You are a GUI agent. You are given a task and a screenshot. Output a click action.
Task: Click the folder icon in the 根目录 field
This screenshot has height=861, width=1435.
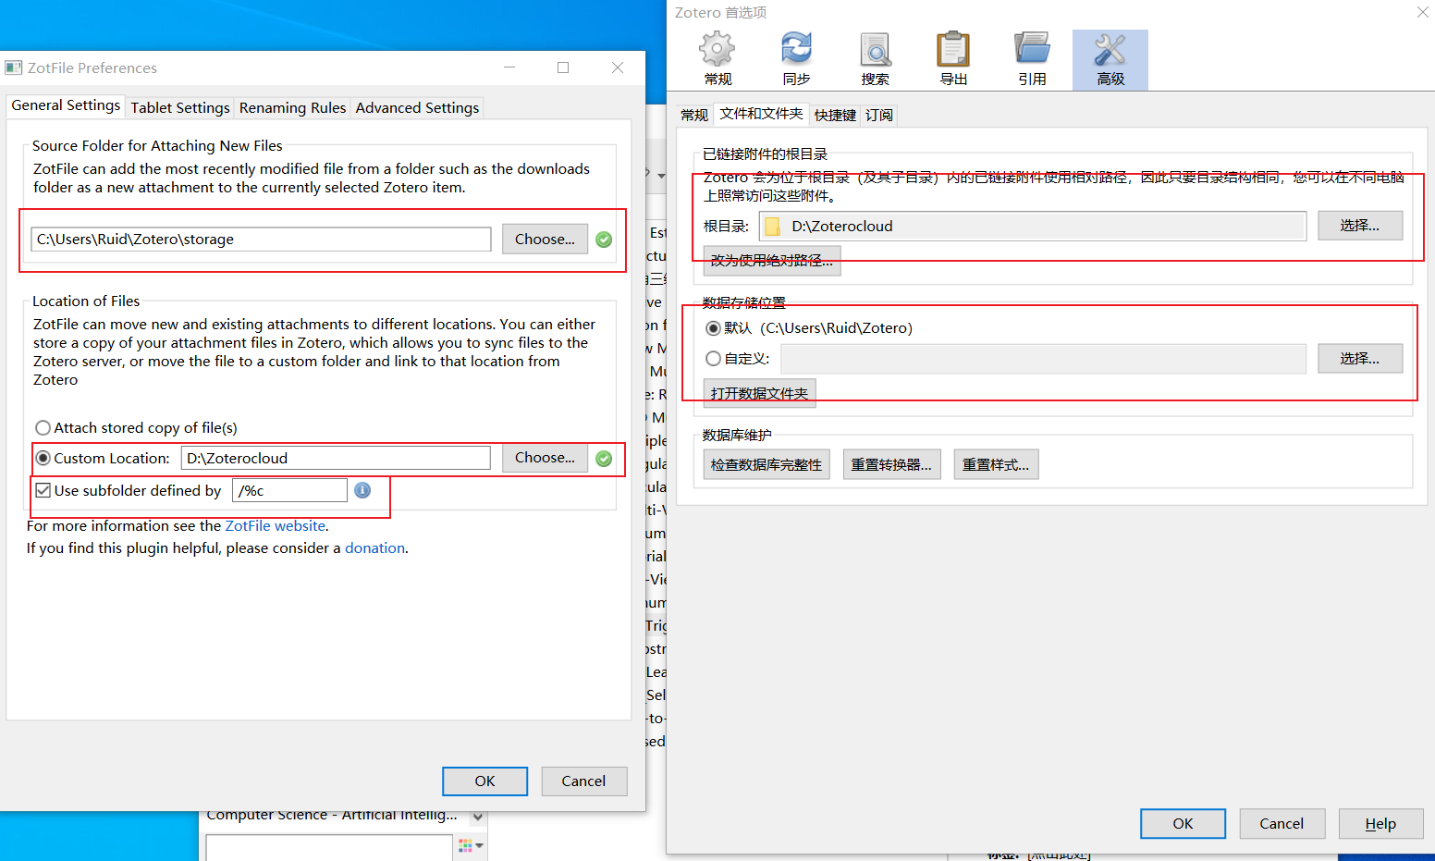772,227
